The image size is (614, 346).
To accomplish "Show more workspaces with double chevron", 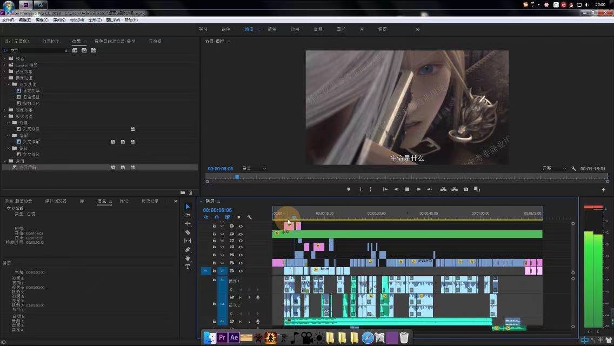I will pos(418,29).
